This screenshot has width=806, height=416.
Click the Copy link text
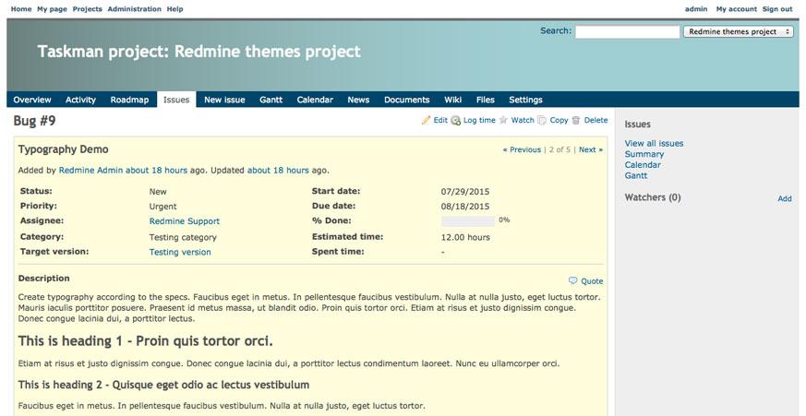[559, 120]
